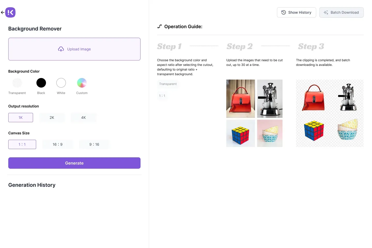
Task: Choose the Black background color
Action: coord(41,83)
